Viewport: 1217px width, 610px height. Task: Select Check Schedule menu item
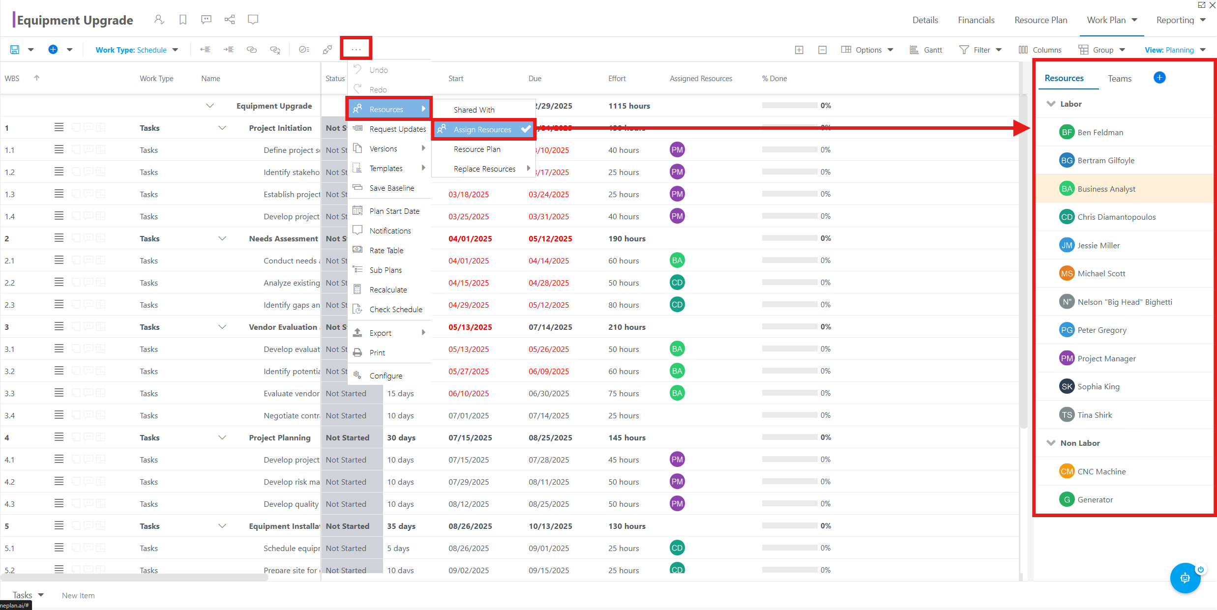pyautogui.click(x=389, y=309)
